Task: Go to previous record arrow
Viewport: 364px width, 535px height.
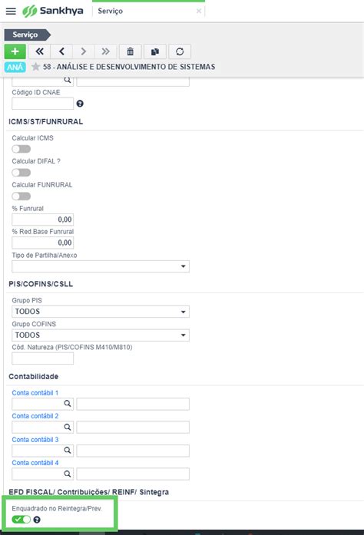Action: pyautogui.click(x=61, y=51)
